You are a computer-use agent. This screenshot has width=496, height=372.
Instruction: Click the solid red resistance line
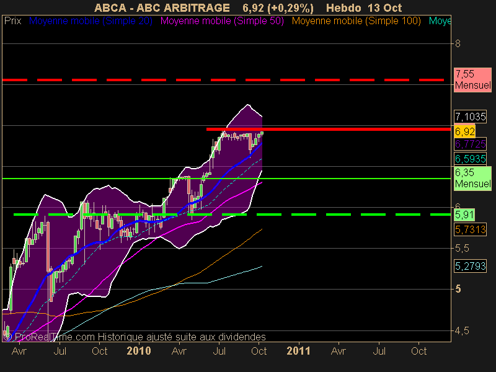point(329,129)
